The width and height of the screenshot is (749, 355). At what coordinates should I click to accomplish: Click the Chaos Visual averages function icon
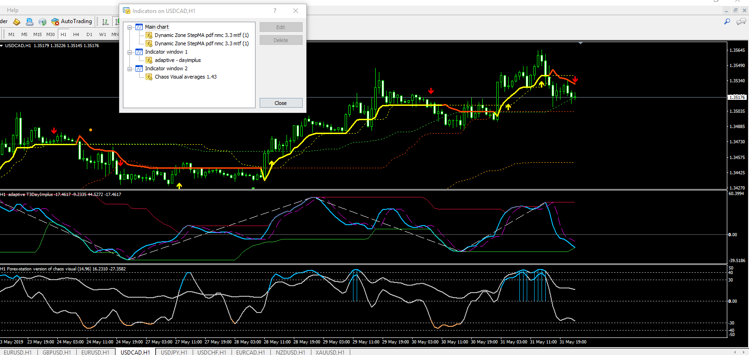coord(149,77)
